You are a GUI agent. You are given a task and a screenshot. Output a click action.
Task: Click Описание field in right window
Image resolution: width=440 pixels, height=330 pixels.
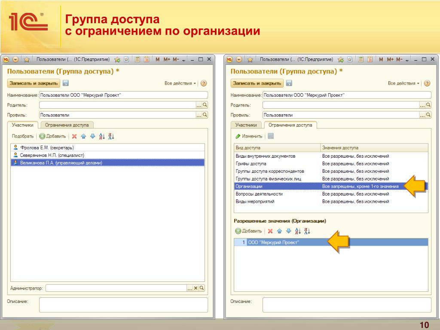pyautogui.click(x=347, y=305)
